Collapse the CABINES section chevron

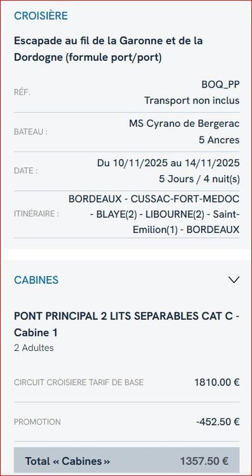(x=234, y=280)
